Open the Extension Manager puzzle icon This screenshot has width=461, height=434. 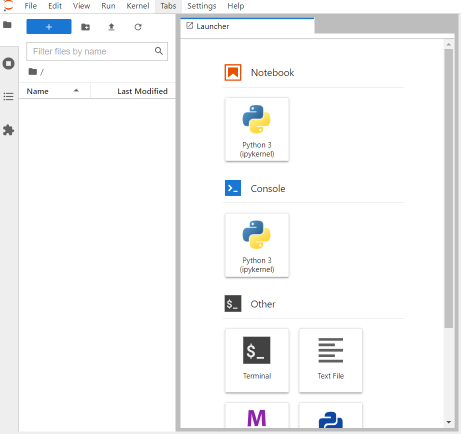pyautogui.click(x=8, y=130)
